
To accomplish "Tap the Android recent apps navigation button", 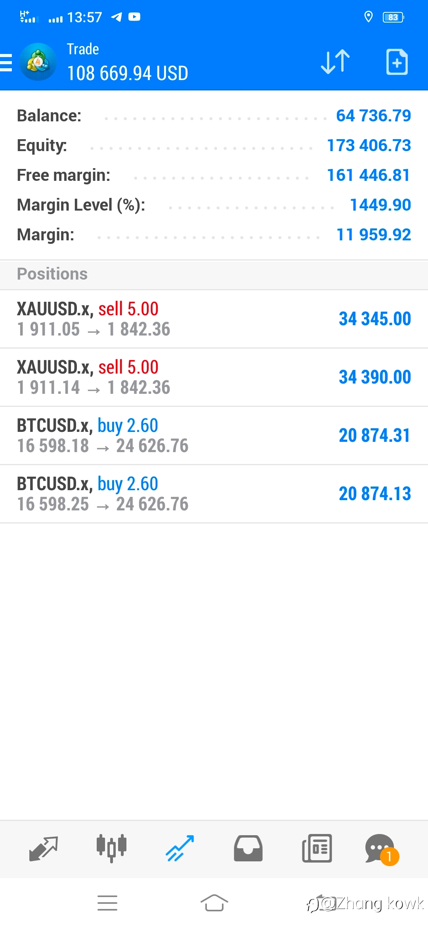I will point(107,903).
